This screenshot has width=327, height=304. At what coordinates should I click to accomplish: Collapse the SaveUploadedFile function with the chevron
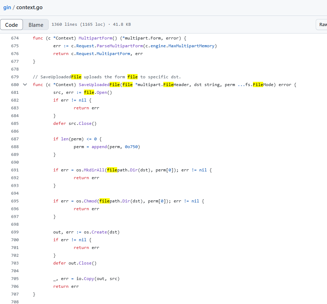(25, 85)
